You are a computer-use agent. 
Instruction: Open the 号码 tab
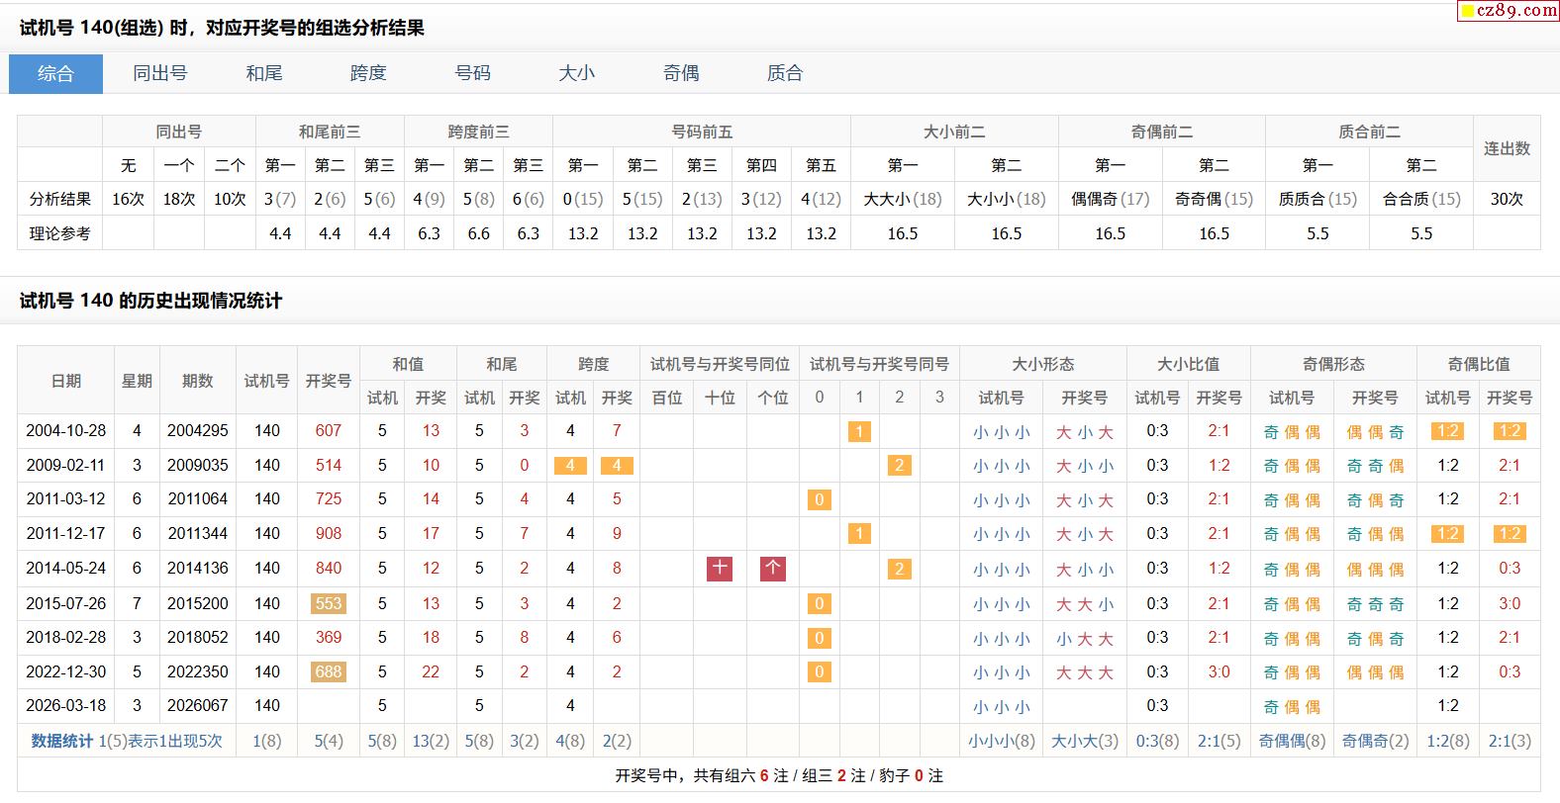click(x=472, y=73)
